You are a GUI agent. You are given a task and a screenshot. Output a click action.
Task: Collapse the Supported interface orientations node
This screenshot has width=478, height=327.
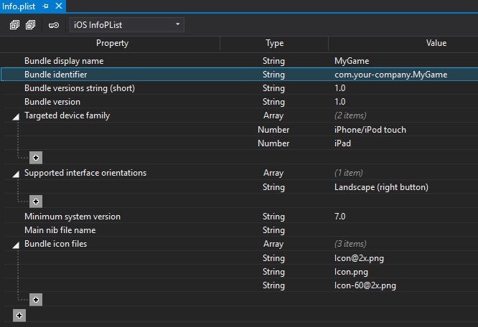[16, 174]
